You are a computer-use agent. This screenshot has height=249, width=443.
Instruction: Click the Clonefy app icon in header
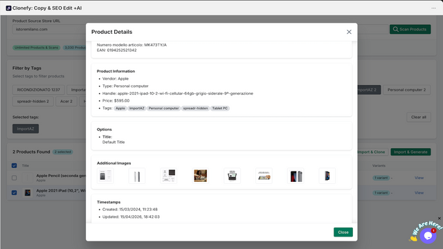pos(8,8)
